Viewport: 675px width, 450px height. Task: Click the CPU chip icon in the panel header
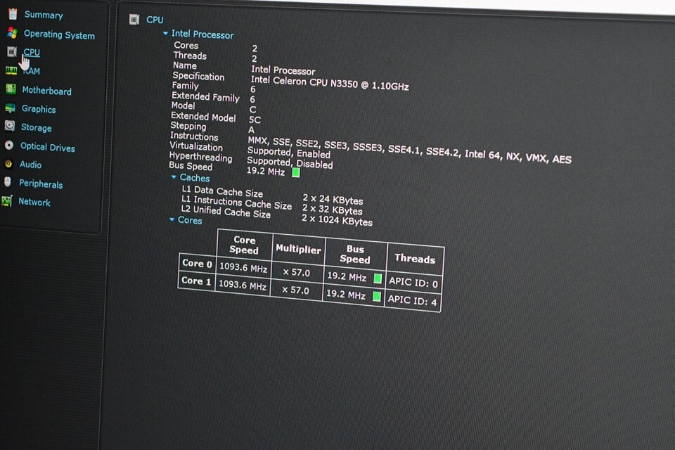point(134,20)
